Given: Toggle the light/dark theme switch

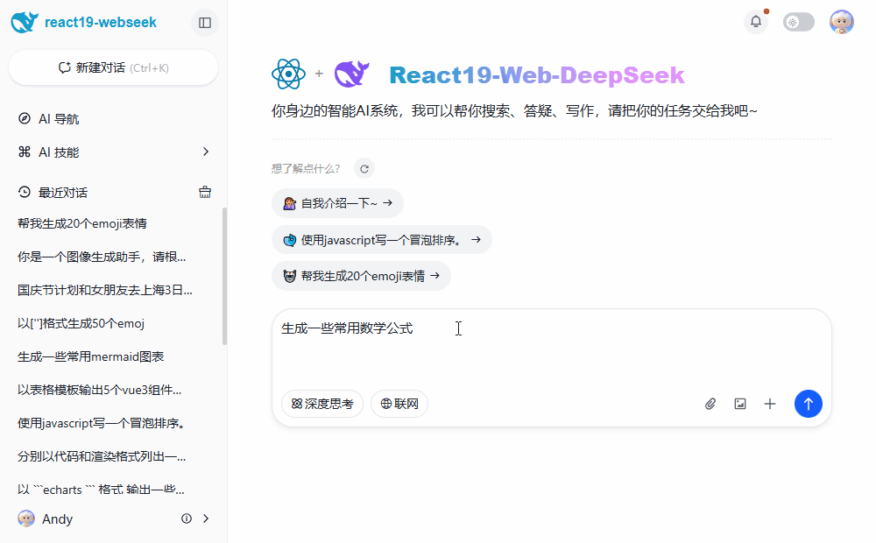Looking at the screenshot, I should click(798, 23).
